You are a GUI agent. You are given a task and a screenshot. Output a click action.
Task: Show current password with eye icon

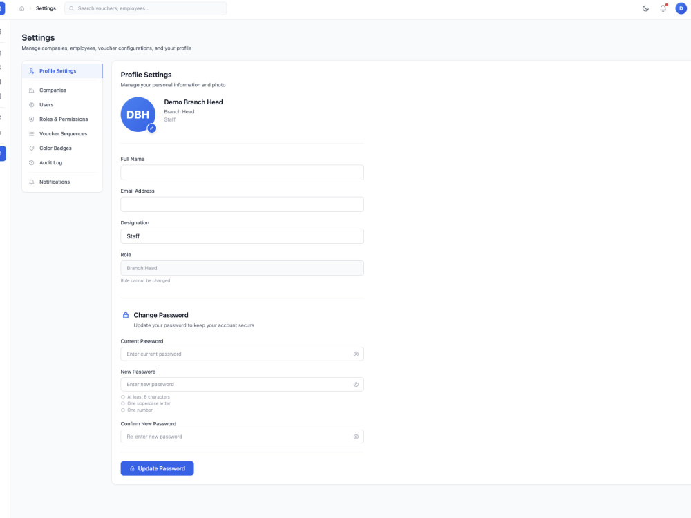click(356, 354)
